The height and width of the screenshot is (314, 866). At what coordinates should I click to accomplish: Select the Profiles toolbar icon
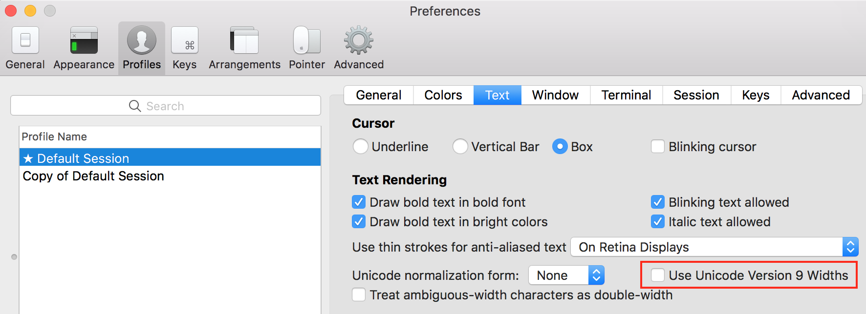pyautogui.click(x=142, y=40)
